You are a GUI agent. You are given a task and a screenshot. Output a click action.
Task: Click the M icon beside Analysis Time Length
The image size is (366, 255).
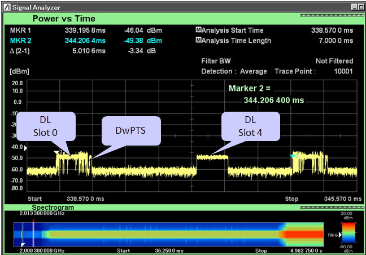tap(198, 40)
